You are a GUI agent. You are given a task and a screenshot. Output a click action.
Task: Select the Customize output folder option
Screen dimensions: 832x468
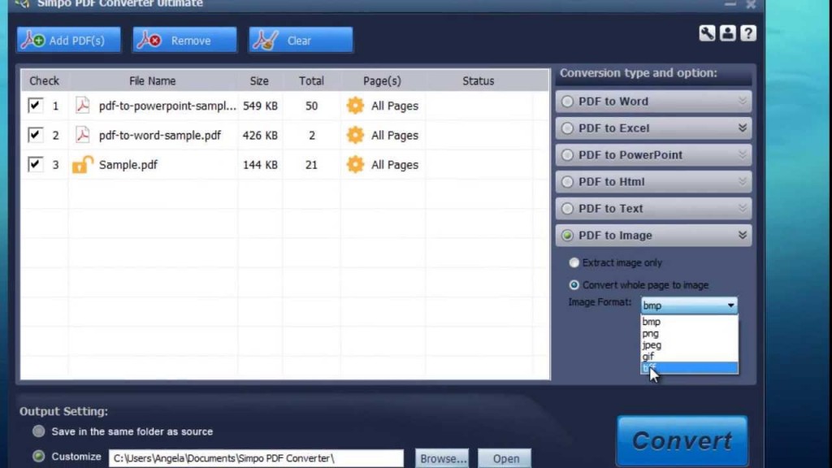39,457
